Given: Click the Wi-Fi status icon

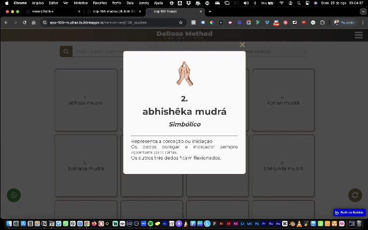Looking at the screenshot, I should coord(282,3).
